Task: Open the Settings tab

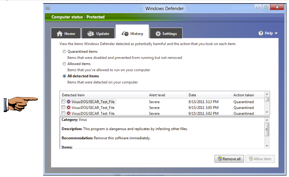Action: 166,34
